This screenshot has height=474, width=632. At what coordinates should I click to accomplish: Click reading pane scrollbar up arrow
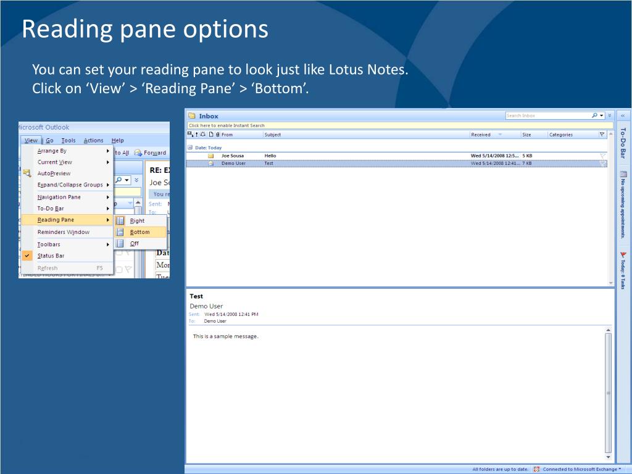pos(608,330)
